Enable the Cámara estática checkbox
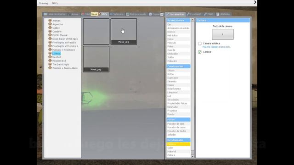The image size is (294, 165). click(200, 44)
